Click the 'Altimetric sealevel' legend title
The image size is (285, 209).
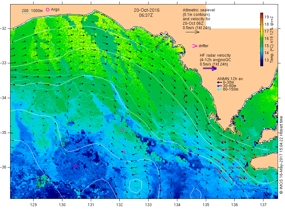[x=199, y=10]
